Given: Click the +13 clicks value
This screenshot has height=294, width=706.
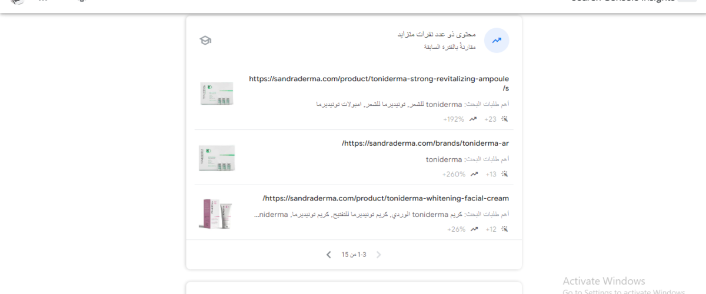Looking at the screenshot, I should pyautogui.click(x=491, y=174).
